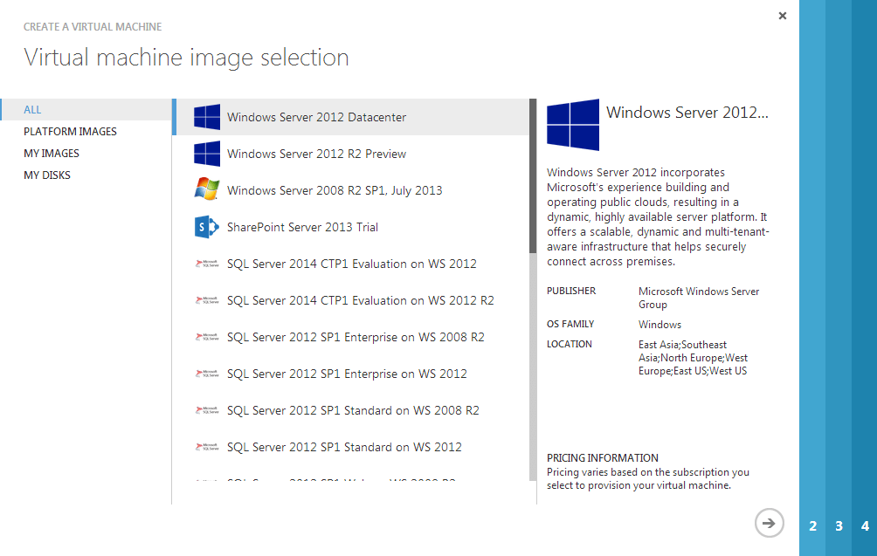Click SQL icon for 2012 SP1 Standard on WS 2012
877x556 pixels.
point(207,447)
